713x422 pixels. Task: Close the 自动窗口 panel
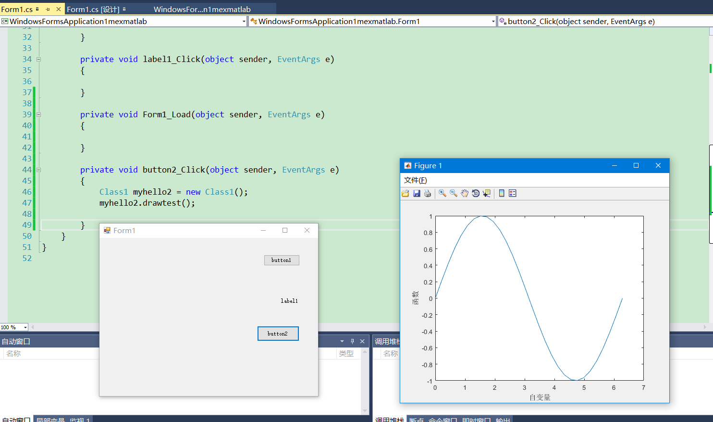362,341
